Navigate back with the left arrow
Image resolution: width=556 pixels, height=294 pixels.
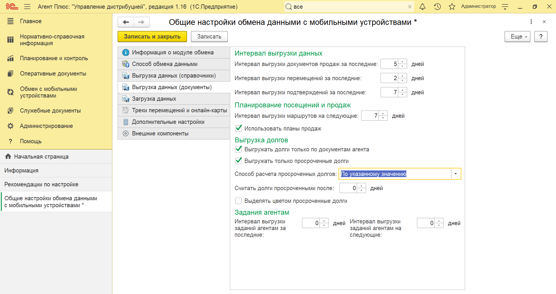point(126,22)
